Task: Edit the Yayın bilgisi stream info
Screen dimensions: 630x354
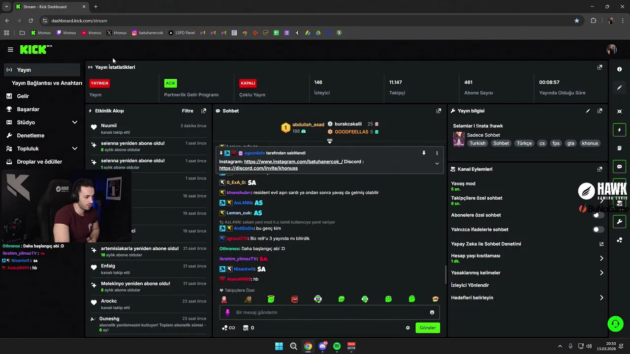Action: point(588,111)
